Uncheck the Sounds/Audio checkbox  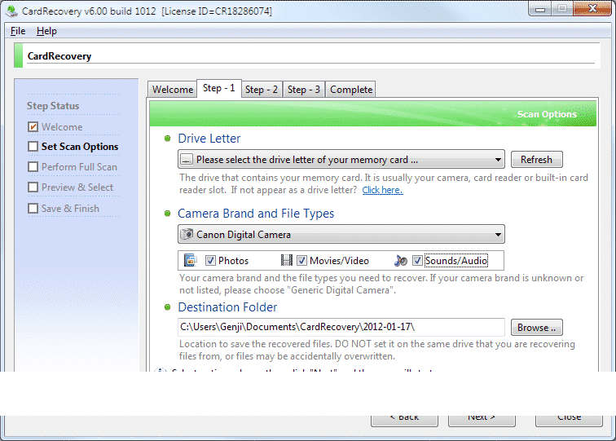[x=417, y=260]
